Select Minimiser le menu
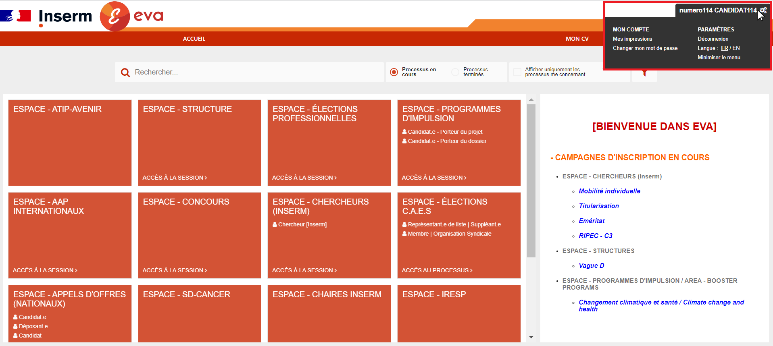The image size is (773, 346). 719,57
